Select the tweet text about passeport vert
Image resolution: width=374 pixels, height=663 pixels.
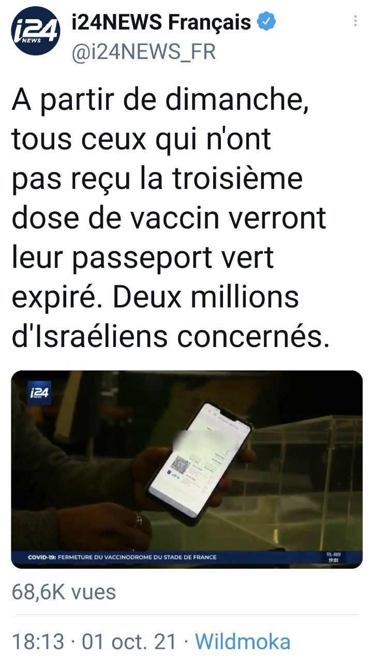pyautogui.click(x=171, y=218)
